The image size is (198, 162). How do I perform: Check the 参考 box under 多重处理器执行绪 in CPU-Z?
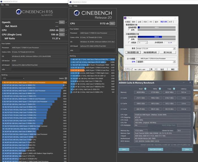[x=129, y=39]
